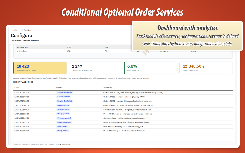Click value 191 in saturday_slot row
This screenshot has width=245, height=153.
point(106,47)
